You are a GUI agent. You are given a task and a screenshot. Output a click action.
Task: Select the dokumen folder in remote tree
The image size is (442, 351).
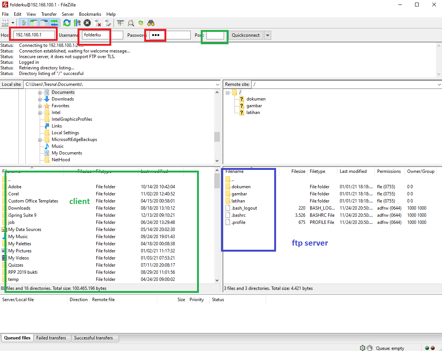(256, 99)
